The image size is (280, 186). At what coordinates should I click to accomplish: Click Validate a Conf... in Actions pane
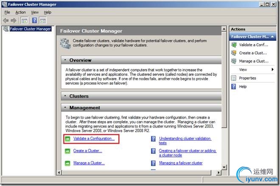tap(254, 45)
